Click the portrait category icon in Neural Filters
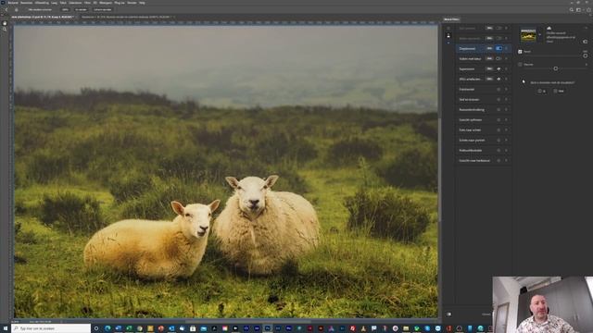Image resolution: width=593 pixels, height=333 pixels. point(448,36)
